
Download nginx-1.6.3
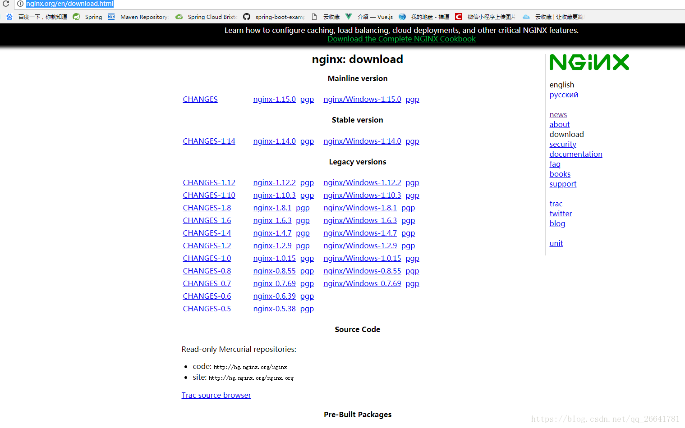coord(272,220)
